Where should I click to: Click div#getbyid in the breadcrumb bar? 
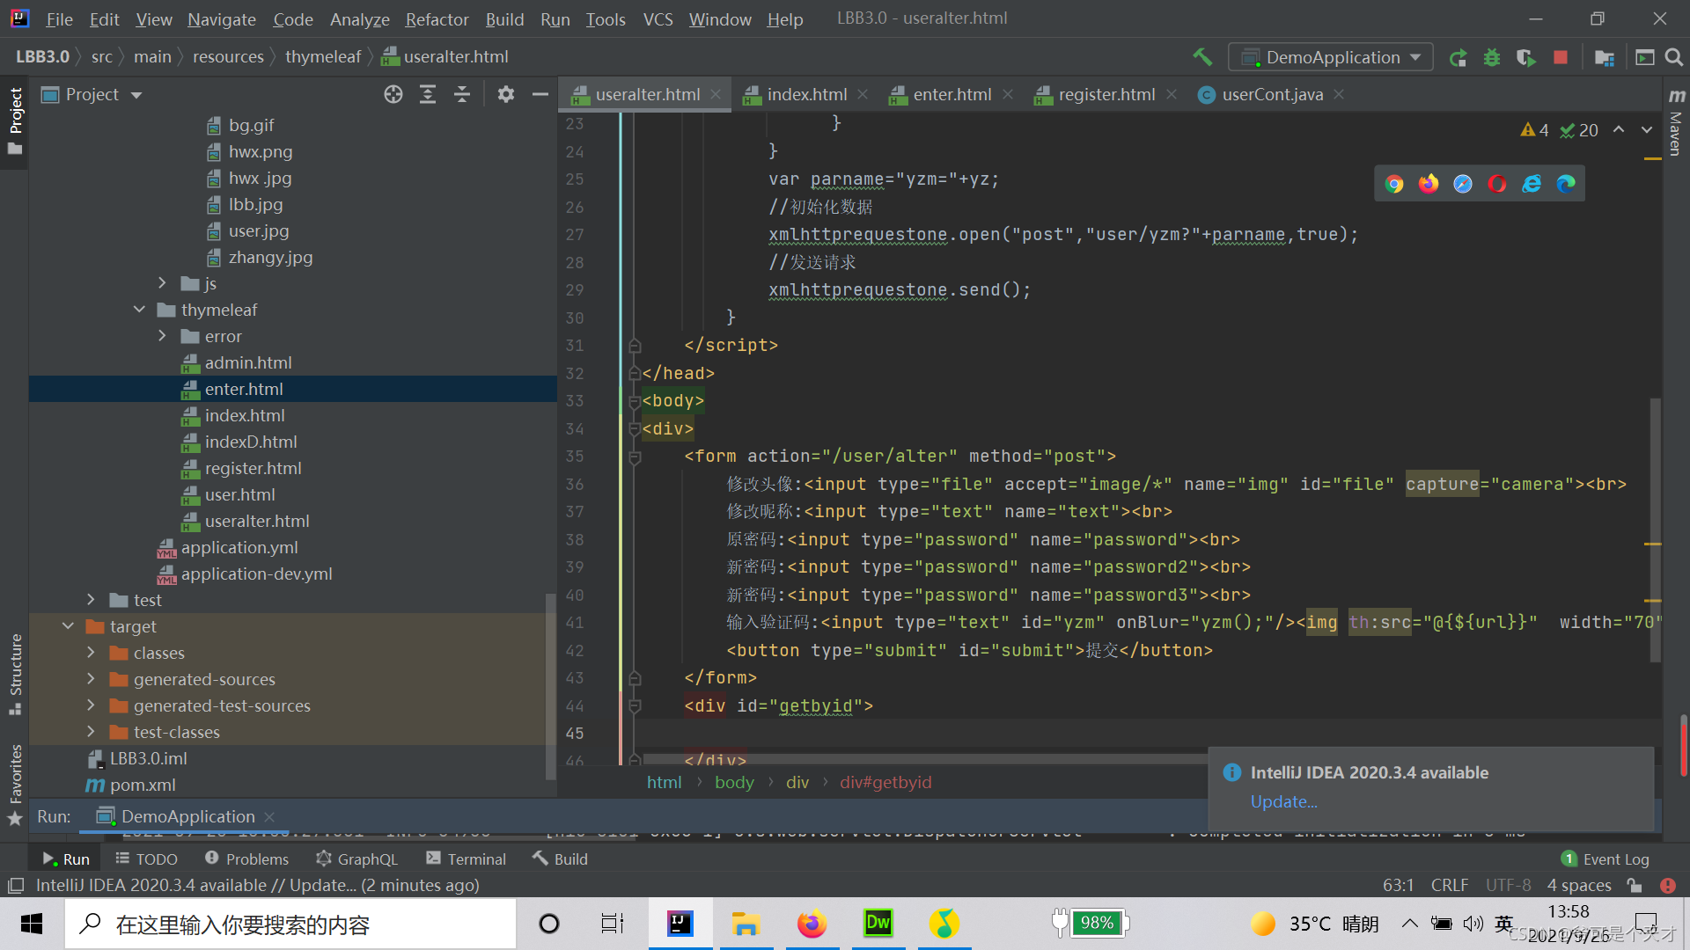click(x=885, y=782)
